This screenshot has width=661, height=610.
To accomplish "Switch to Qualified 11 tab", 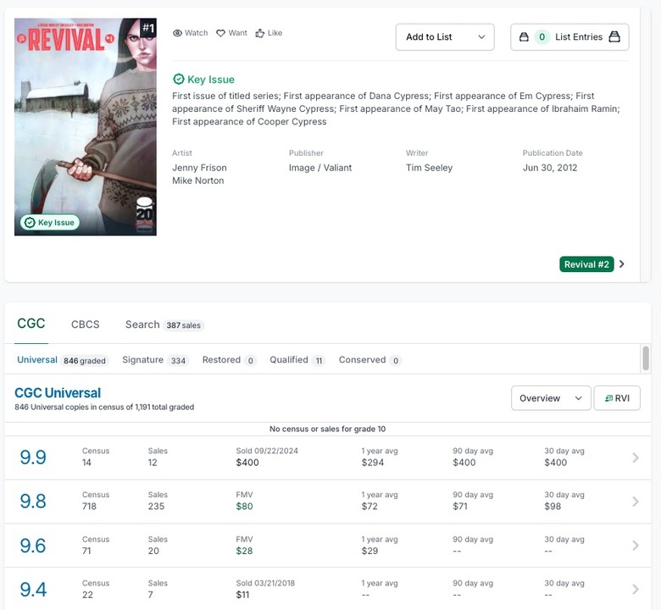I will click(297, 360).
